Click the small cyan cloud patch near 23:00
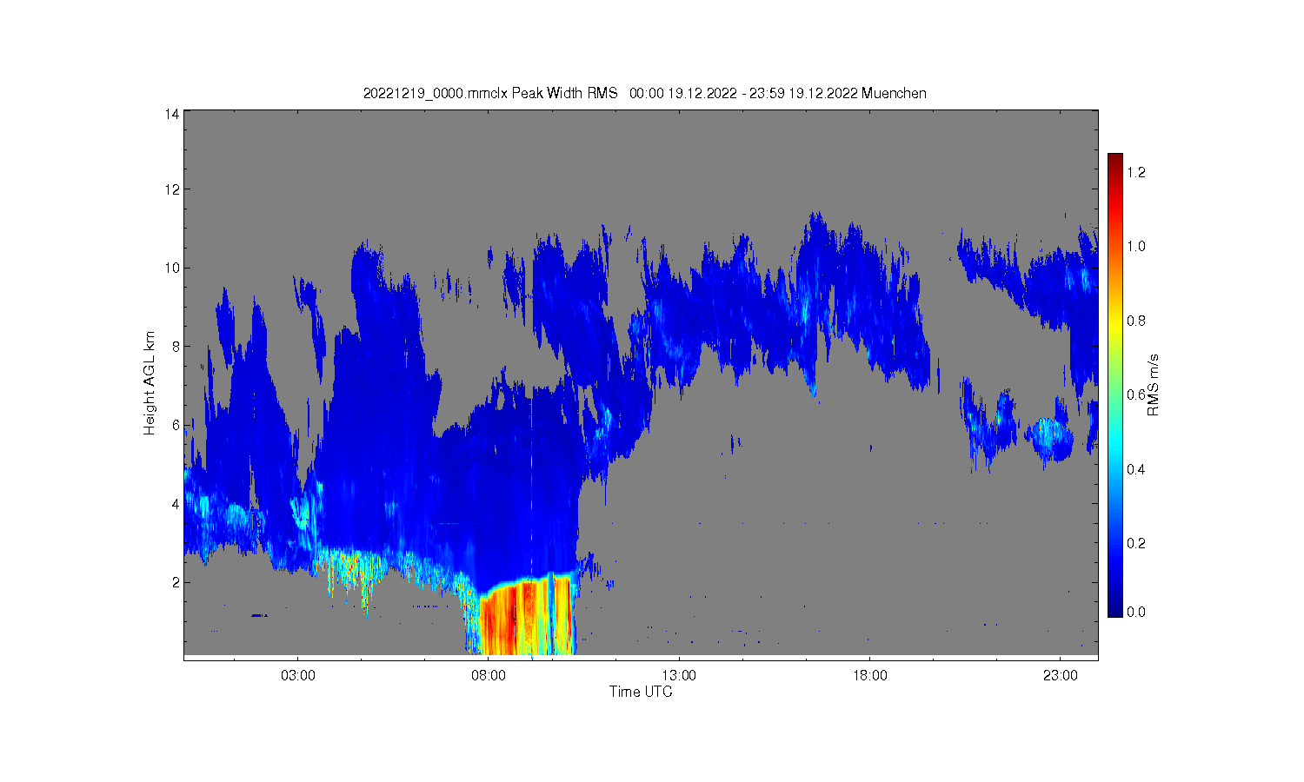This screenshot has width=1304, height=782. point(1048,437)
